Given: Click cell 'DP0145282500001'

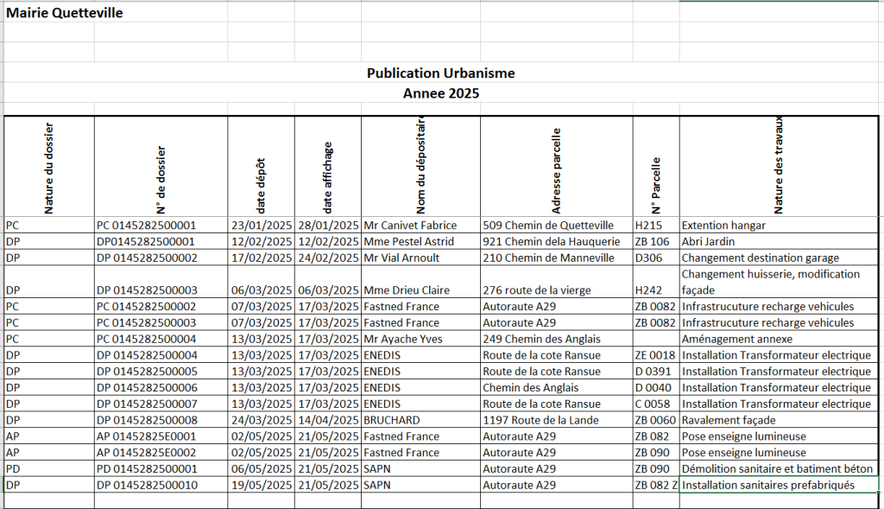Looking at the screenshot, I should coord(161,241).
